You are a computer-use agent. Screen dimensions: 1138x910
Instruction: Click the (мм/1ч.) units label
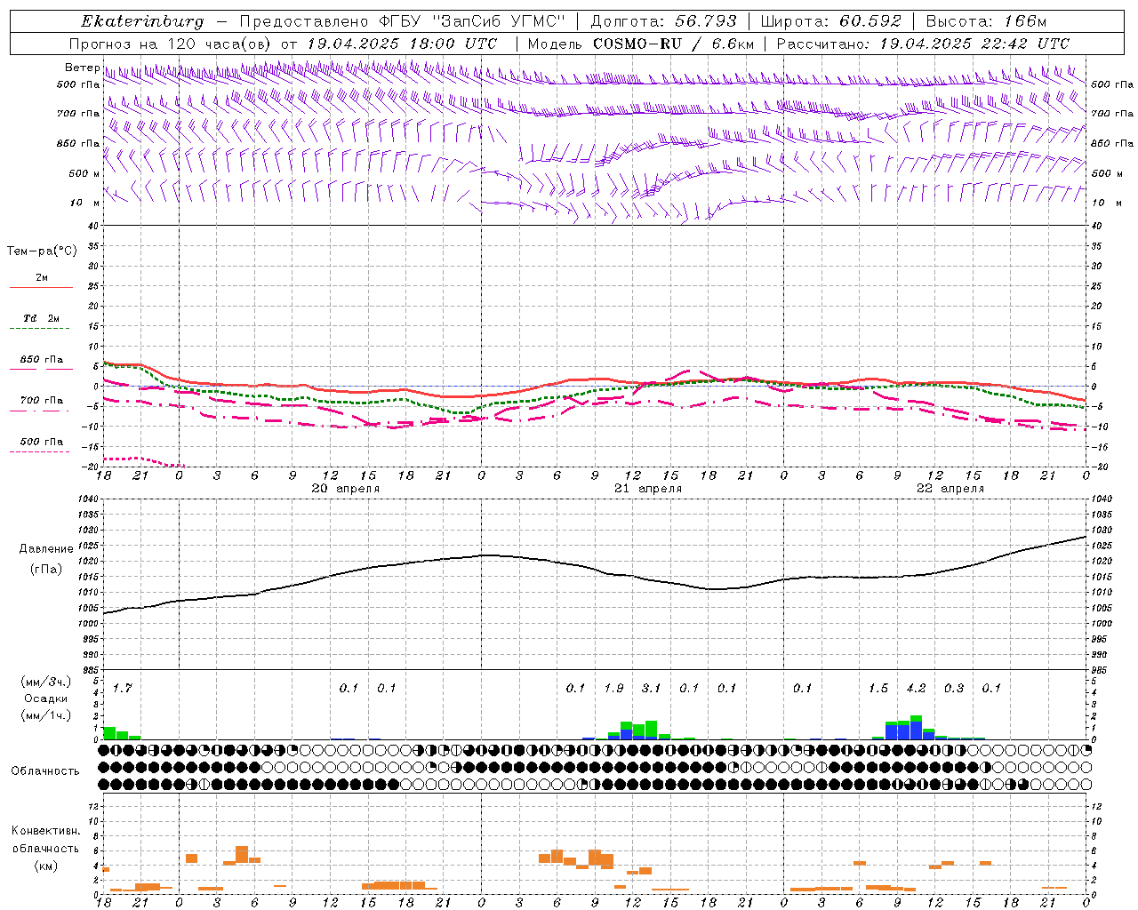click(46, 715)
